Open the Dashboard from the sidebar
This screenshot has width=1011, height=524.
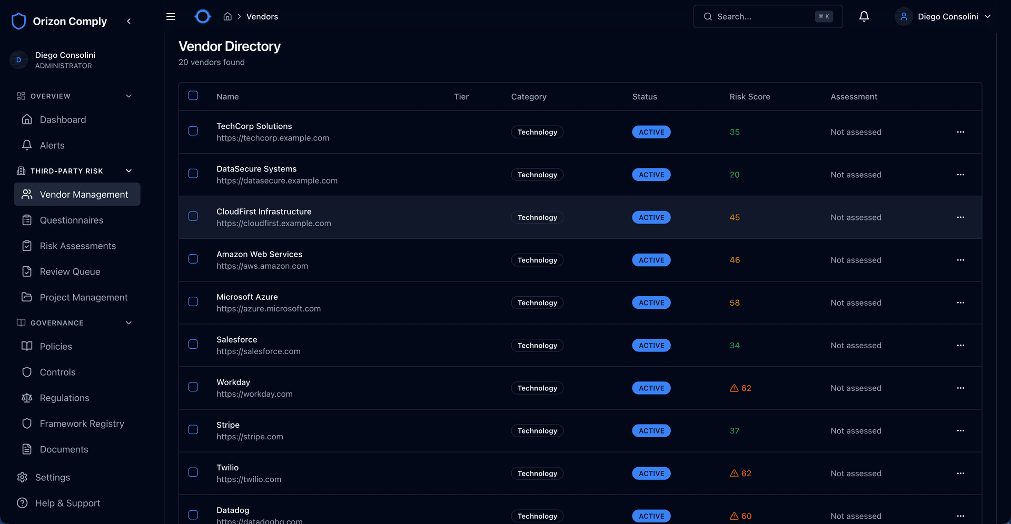(x=63, y=119)
